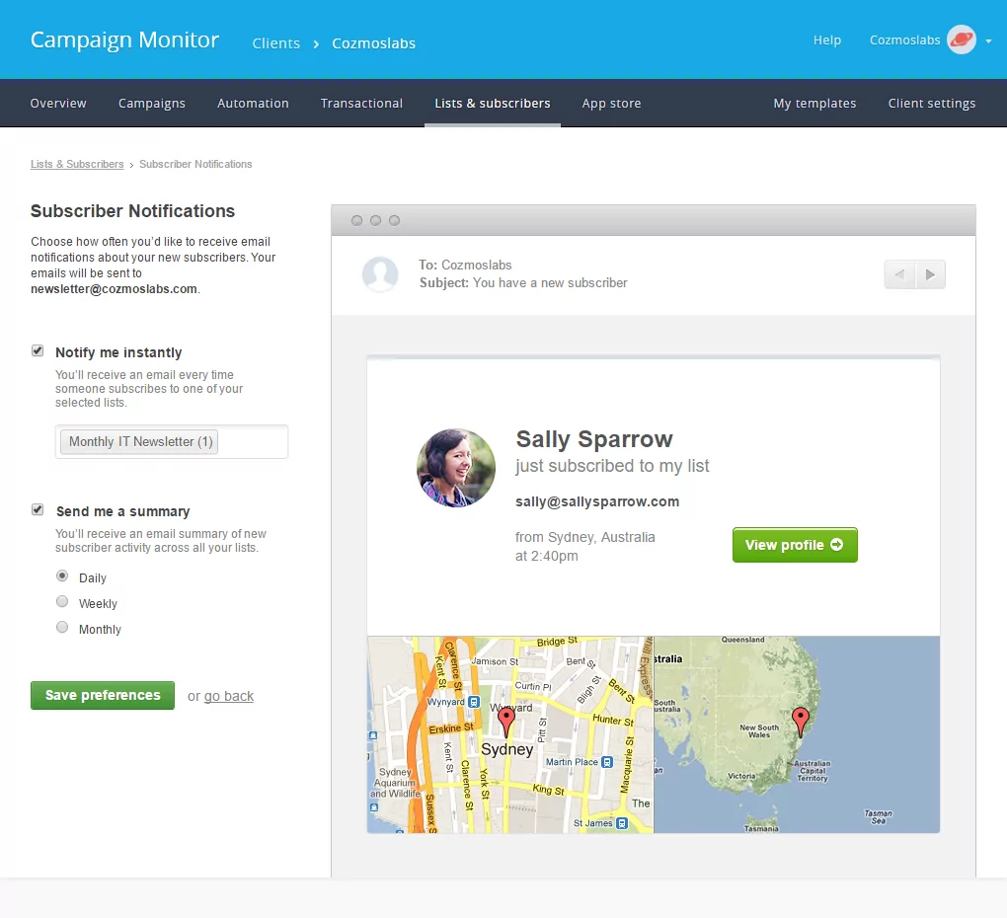Toggle Send me a summary checkbox
Screen dimensions: 1007x918
[x=38, y=509]
